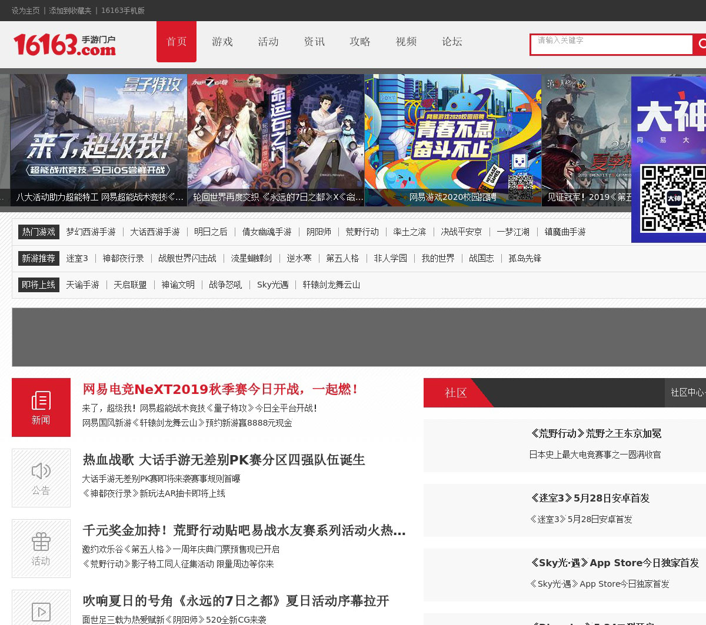Screen dimensions: 706x625
Task: Click the 大神 QR code image
Action: click(x=673, y=198)
